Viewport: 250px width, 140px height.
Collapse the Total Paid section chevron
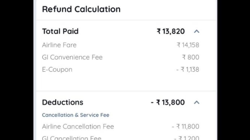click(197, 31)
